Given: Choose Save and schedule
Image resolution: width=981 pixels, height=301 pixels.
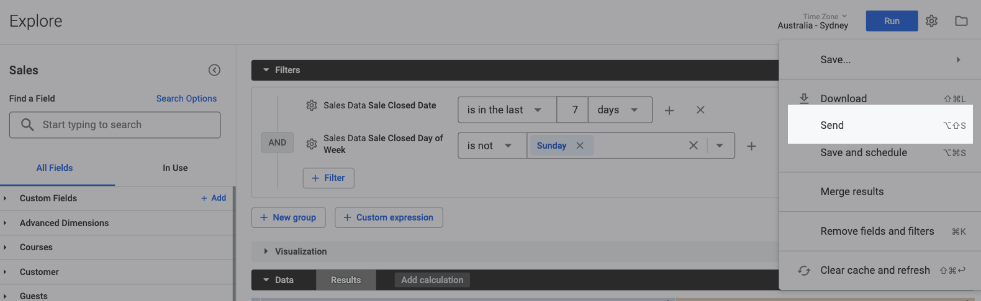Looking at the screenshot, I should pos(880,152).
